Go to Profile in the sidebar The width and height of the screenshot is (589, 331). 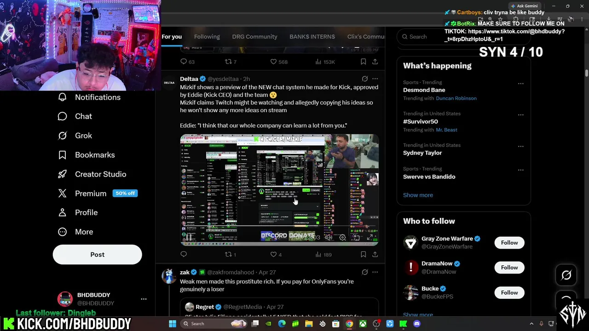[78, 212]
